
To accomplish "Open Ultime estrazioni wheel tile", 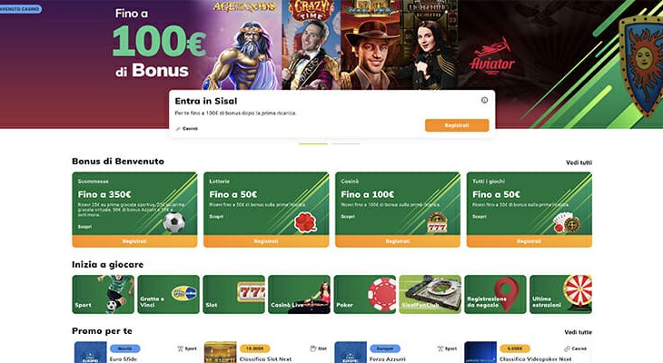I will point(560,294).
